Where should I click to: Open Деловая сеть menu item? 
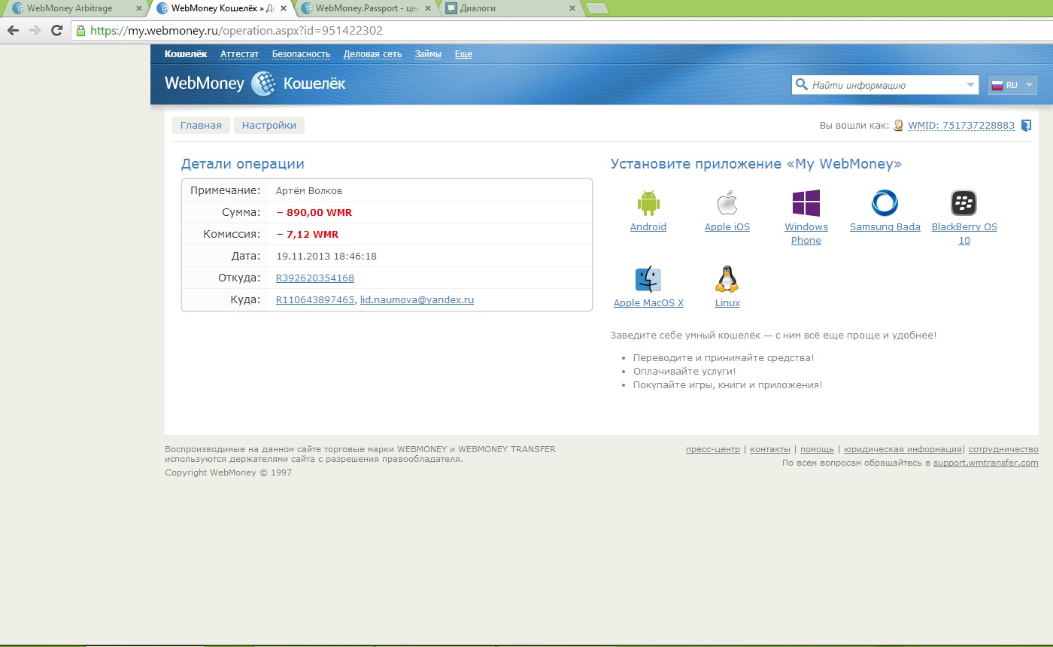[x=372, y=54]
